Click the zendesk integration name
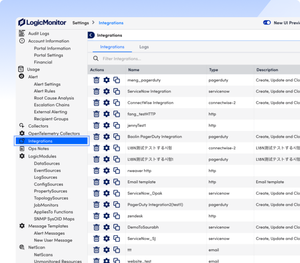Screen dimensions: 300x263 [x=135, y=216]
